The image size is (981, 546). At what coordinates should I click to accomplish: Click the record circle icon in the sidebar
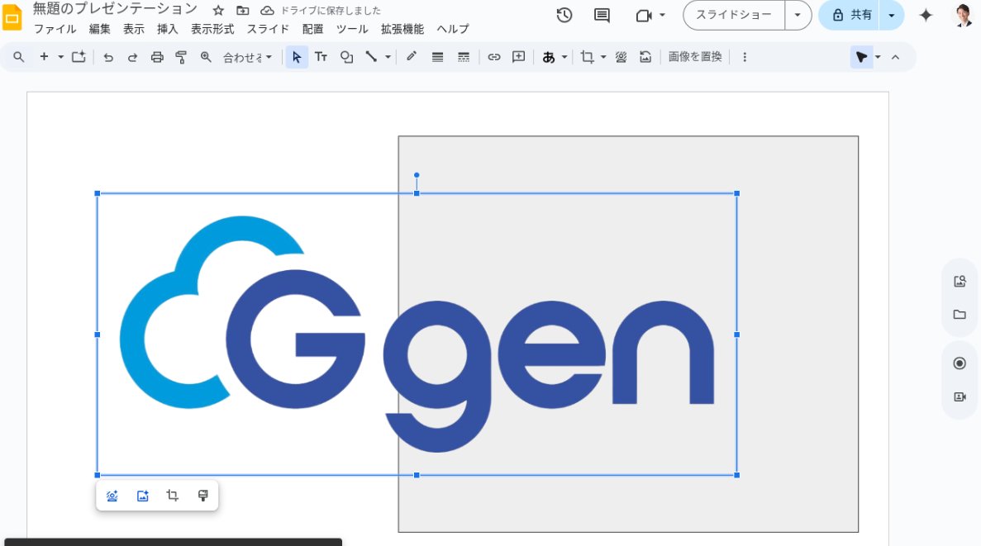tap(960, 363)
